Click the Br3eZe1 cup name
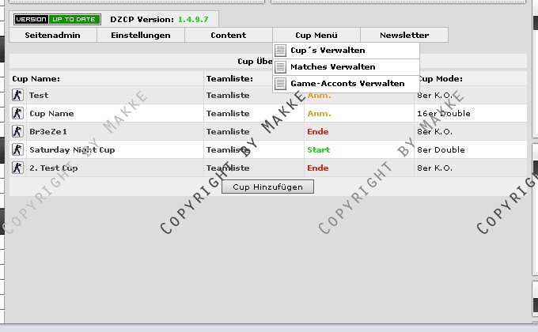The width and height of the screenshot is (538, 332). tap(48, 131)
